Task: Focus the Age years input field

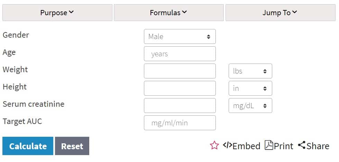Action: pyautogui.click(x=180, y=54)
